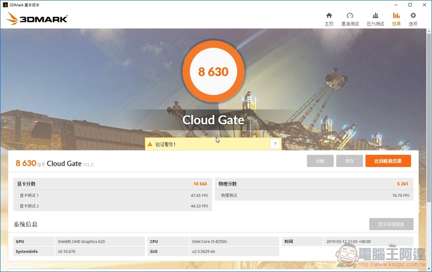Click the vertical scrollbar thumb
Screen dimensions: 432x272
click(x=429, y=118)
